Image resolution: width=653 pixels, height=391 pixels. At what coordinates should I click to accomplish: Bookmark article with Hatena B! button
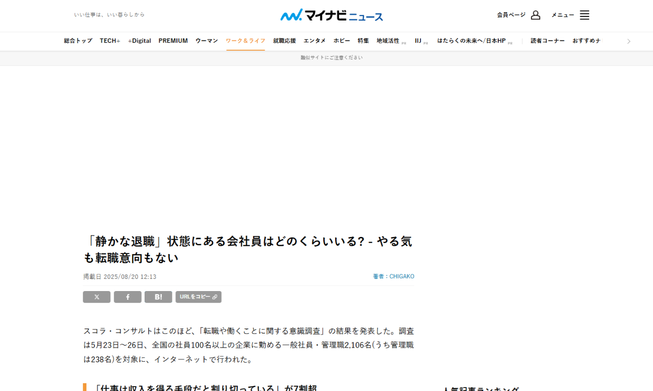click(x=158, y=297)
